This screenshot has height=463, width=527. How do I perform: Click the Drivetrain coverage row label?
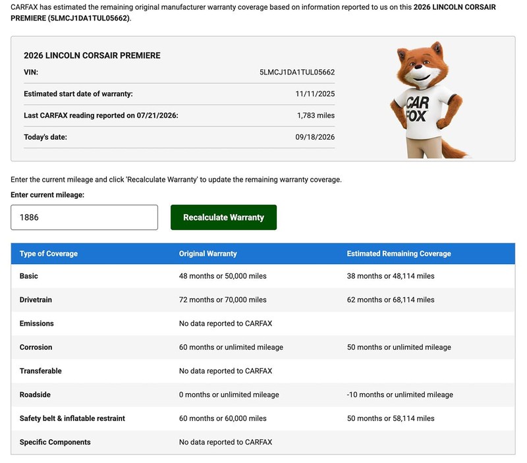click(36, 300)
